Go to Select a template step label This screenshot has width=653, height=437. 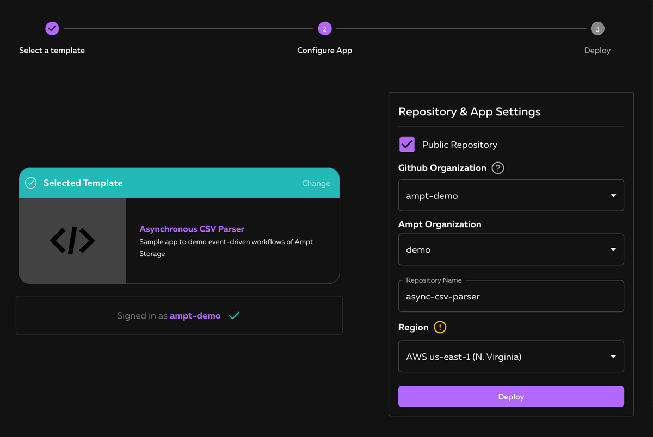pos(52,51)
